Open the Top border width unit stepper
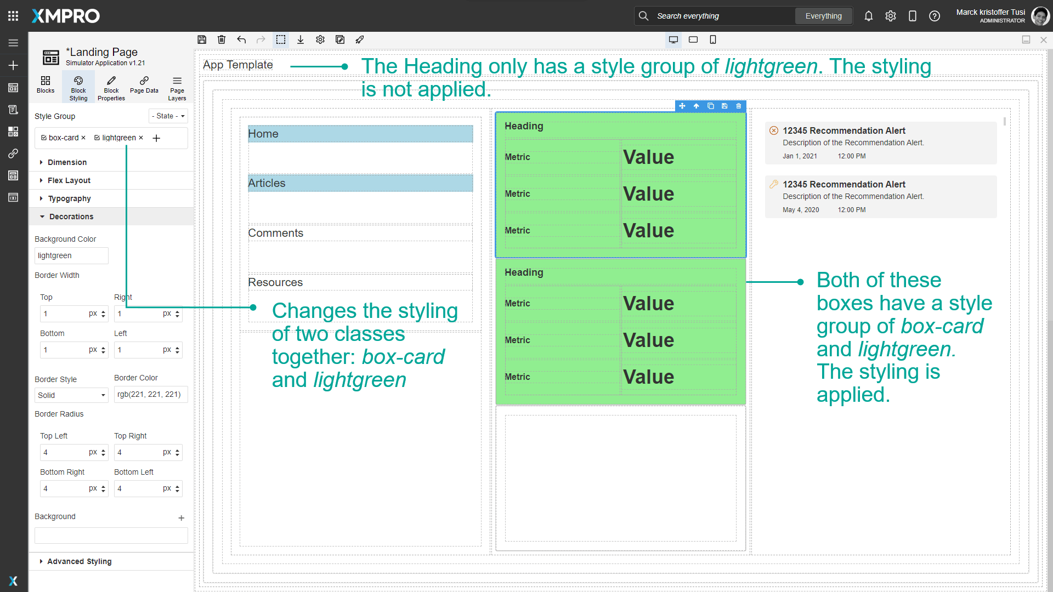The image size is (1053, 592). [103, 314]
